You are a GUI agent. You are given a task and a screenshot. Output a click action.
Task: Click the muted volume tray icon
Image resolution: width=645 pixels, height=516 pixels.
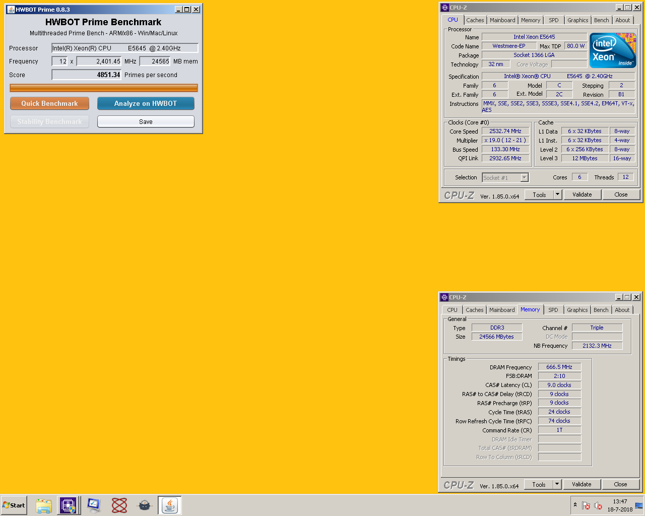tap(598, 505)
